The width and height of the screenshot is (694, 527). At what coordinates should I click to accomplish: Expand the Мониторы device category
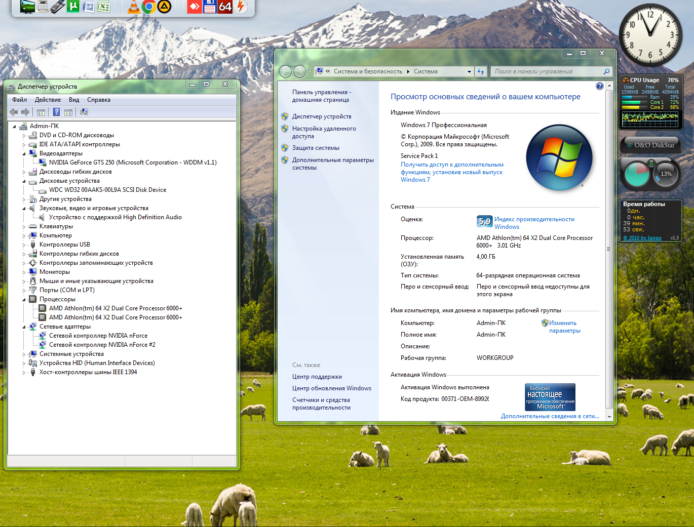[24, 272]
